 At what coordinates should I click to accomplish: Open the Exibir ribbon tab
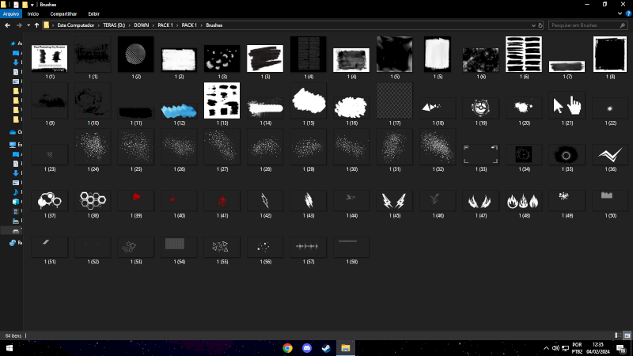pyautogui.click(x=93, y=13)
